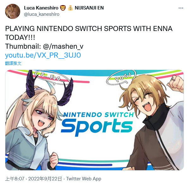Select the "PLAYING NINTENDO SWITCH SPORTS" tweet text
This screenshot has height=187, width=189.
69,28
